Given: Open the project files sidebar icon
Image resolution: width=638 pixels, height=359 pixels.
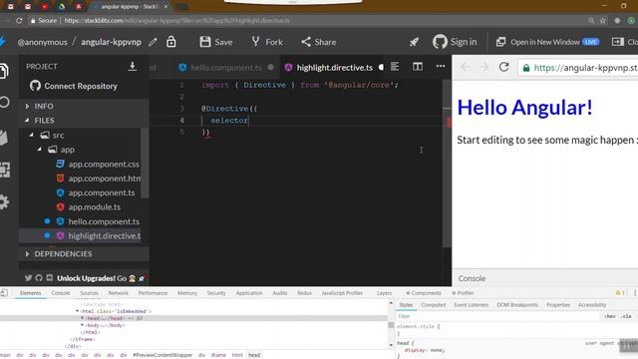Looking at the screenshot, I should pyautogui.click(x=4, y=71).
